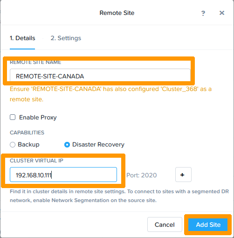
Task: Choose the Disaster Recovery radio button
Action: pyautogui.click(x=67, y=145)
